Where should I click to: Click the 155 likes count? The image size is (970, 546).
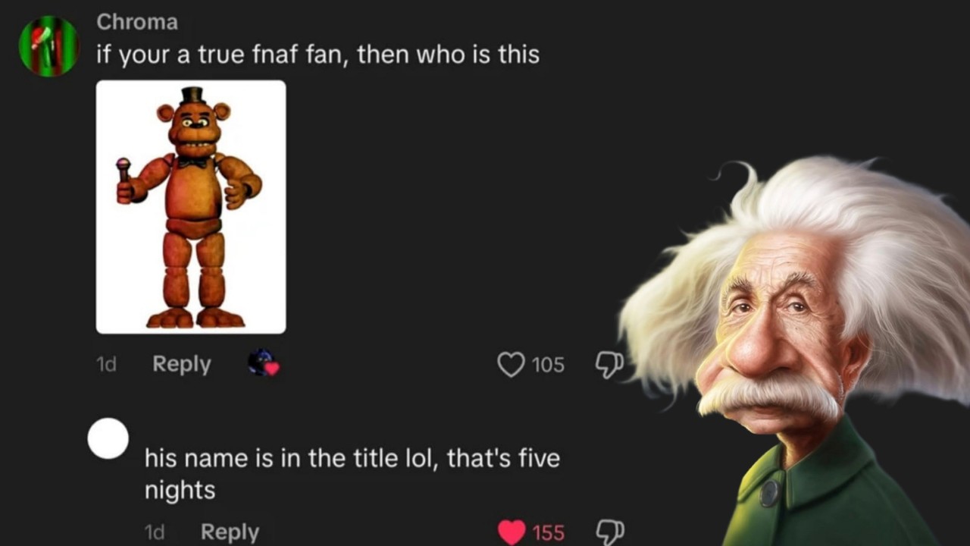tap(548, 533)
